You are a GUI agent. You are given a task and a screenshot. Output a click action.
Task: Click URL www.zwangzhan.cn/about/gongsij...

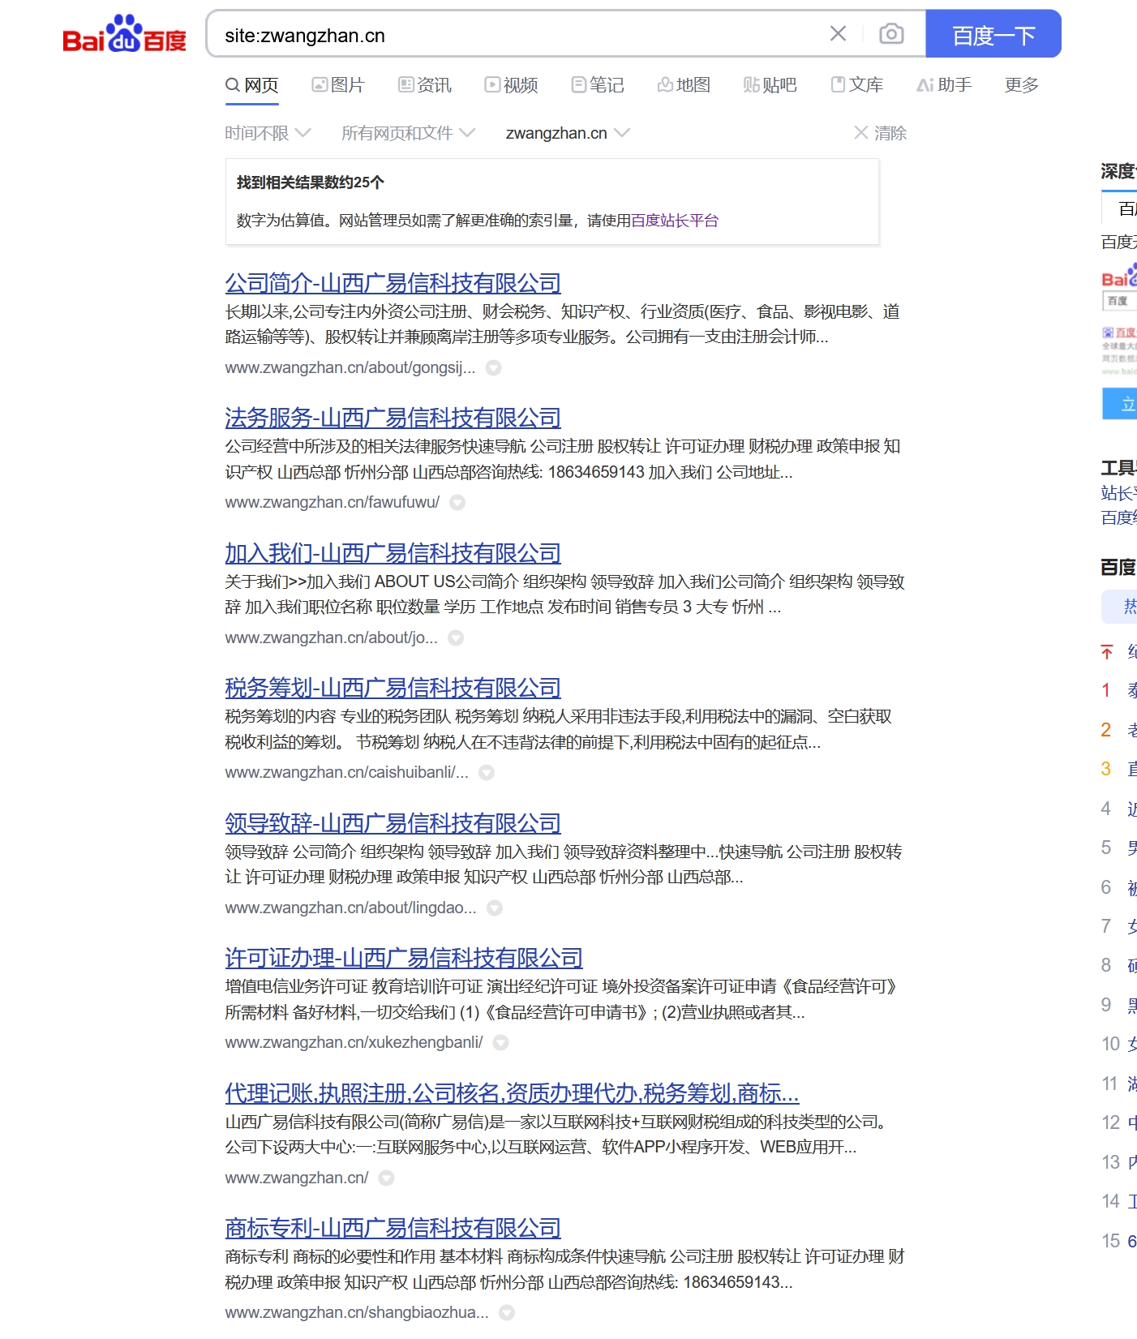[x=350, y=368]
